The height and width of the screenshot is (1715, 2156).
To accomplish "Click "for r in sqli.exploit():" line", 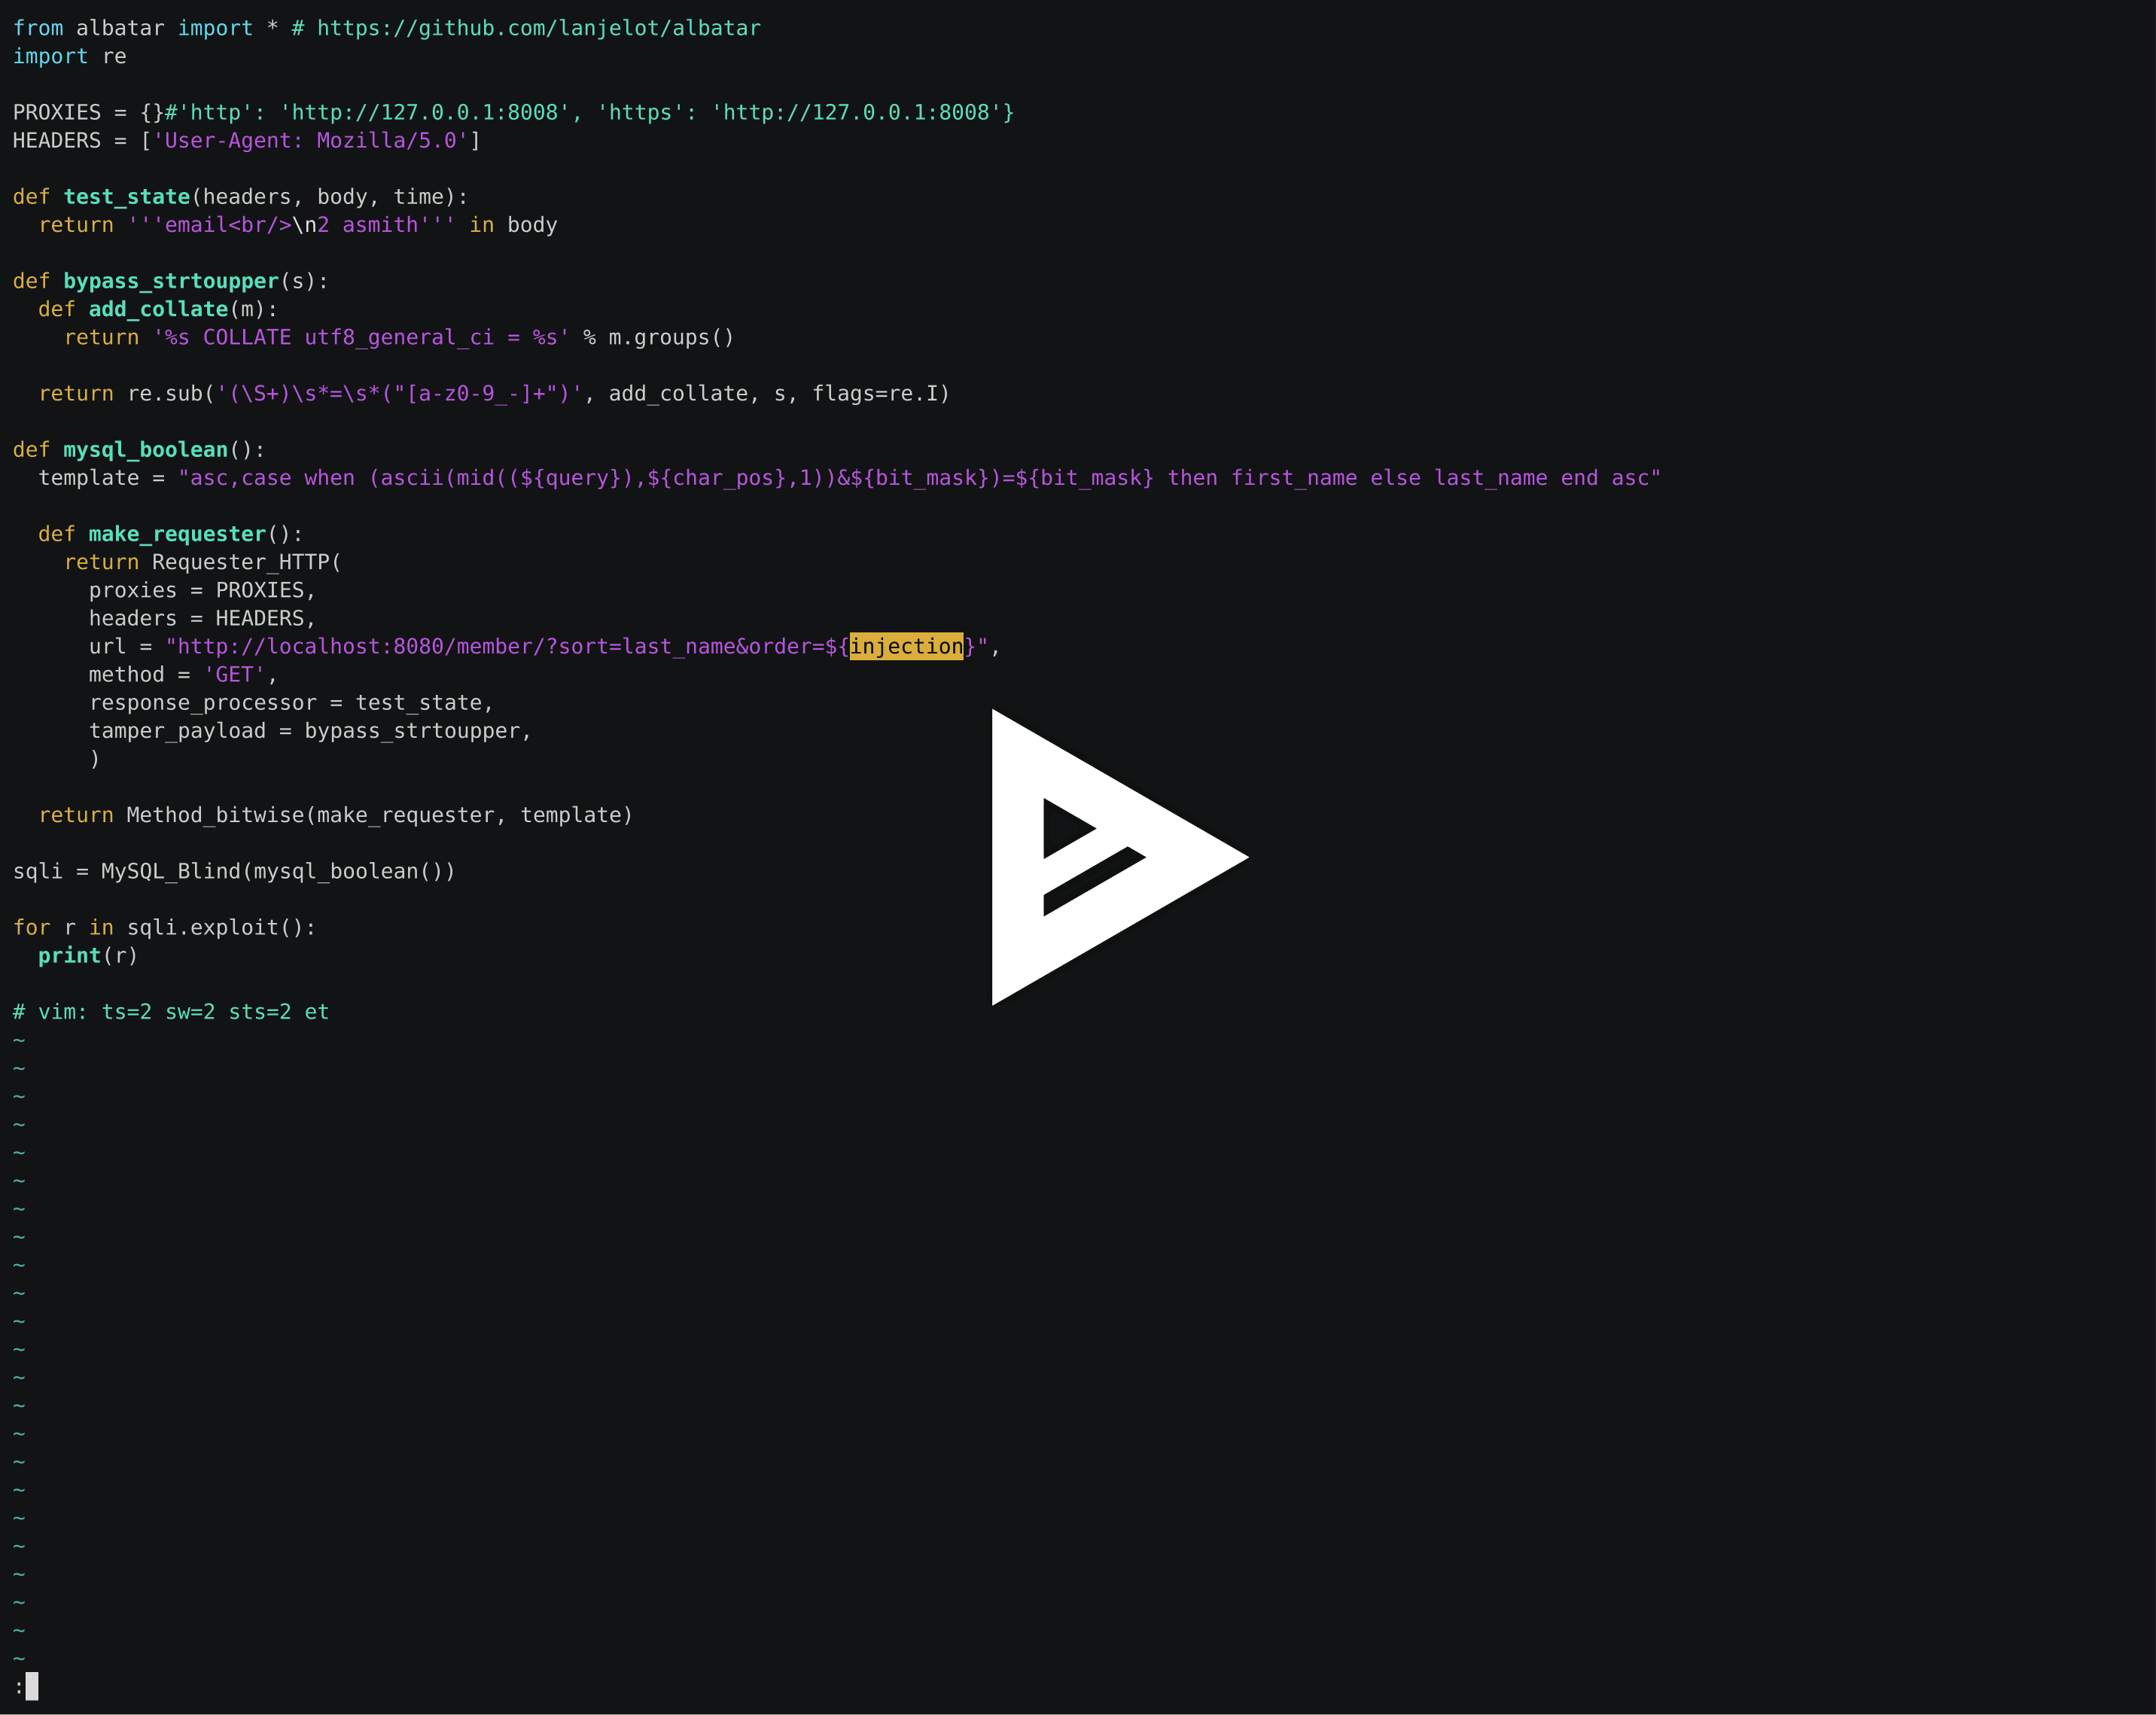I will tap(165, 927).
